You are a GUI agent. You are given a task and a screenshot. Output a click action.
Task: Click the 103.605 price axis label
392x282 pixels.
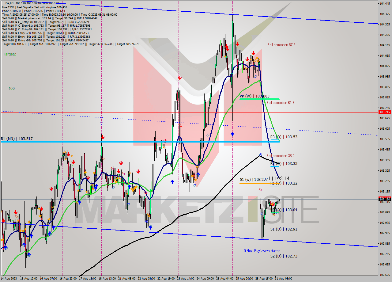[x=385, y=128]
